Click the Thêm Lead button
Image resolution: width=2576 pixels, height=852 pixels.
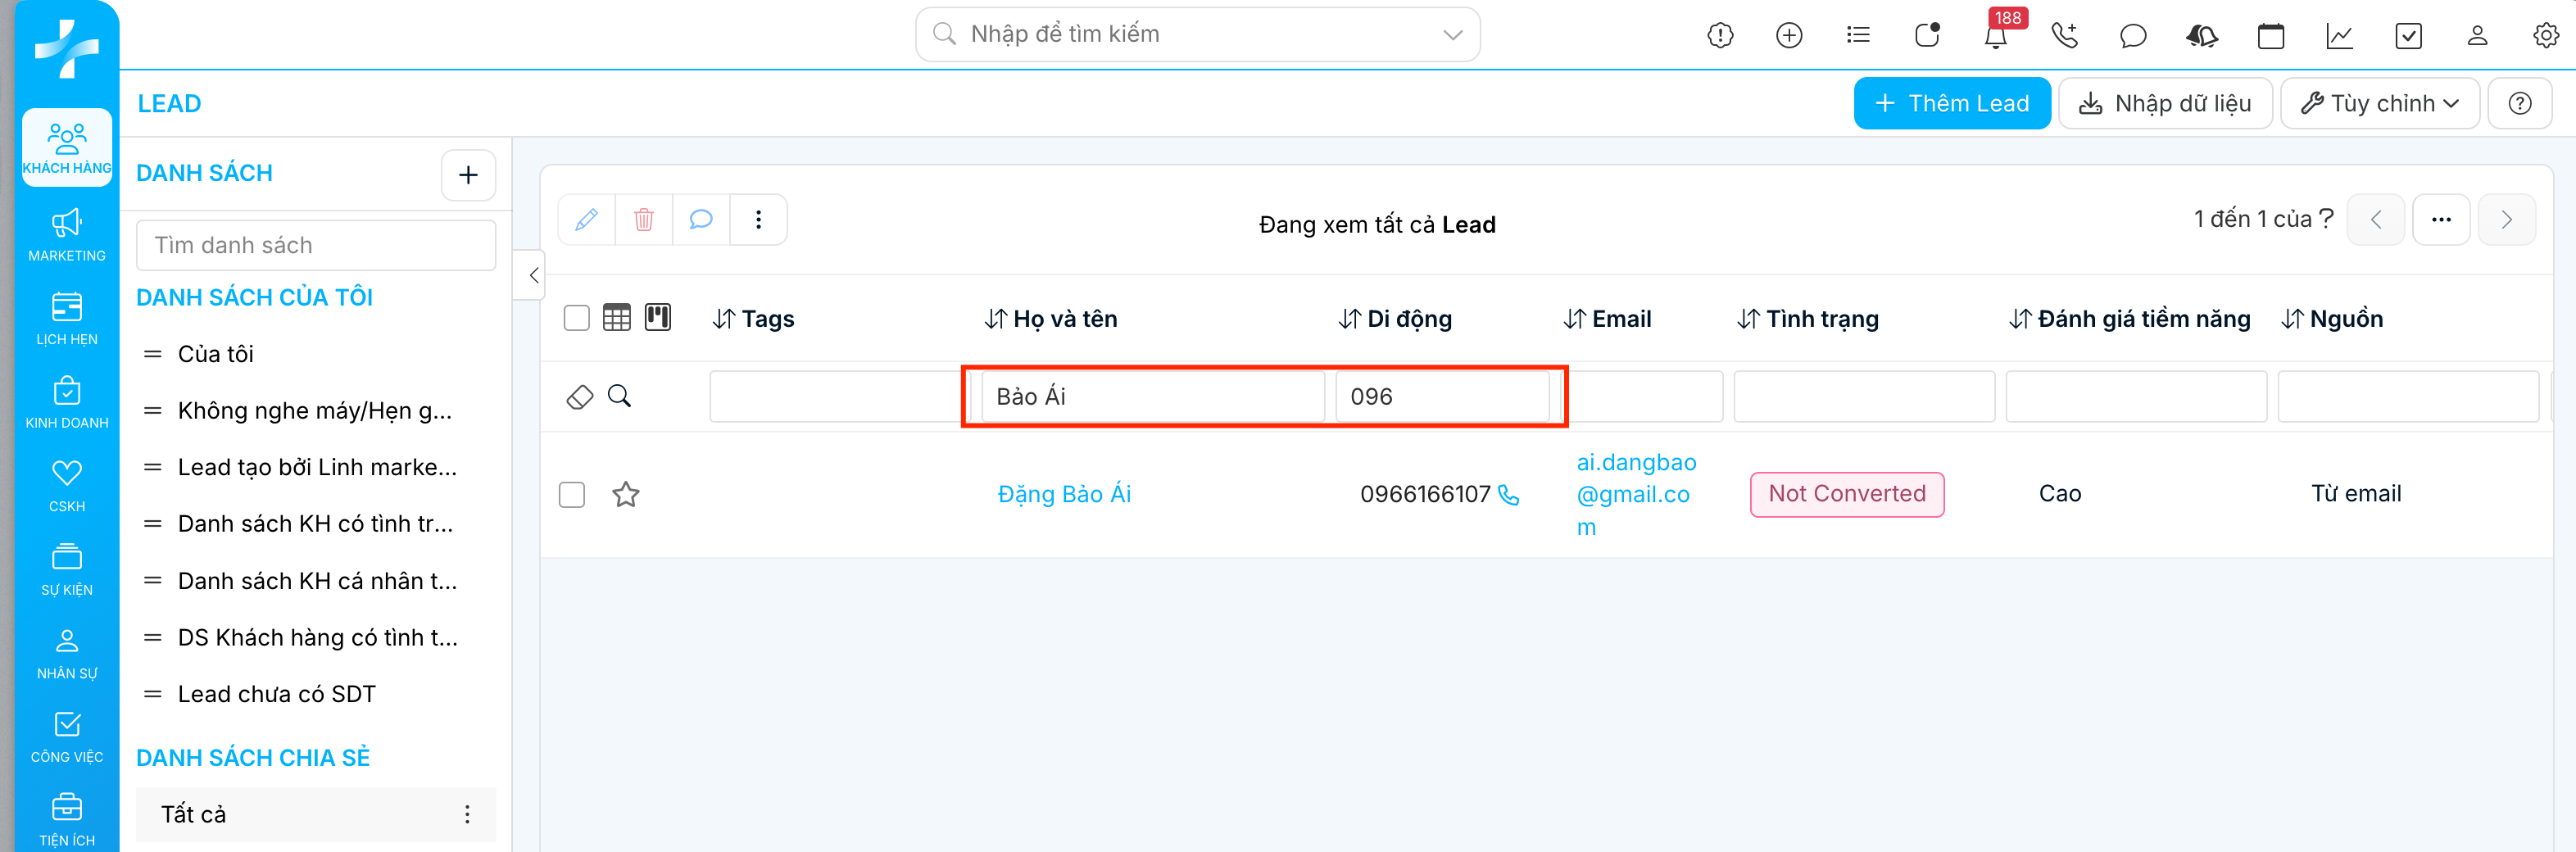[x=1951, y=103]
